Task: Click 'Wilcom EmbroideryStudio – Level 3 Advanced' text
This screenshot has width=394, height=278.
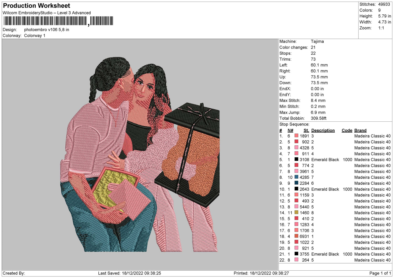Action: click(47, 13)
